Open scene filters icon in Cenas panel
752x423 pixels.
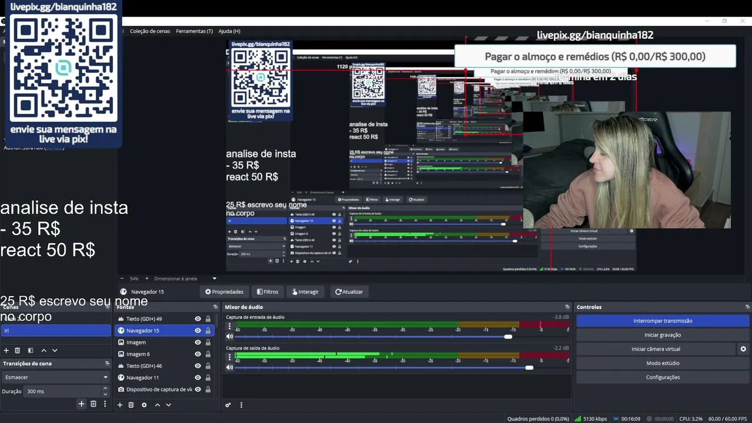[31, 350]
